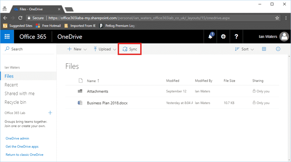Open Get the OneDrive apps link
The height and width of the screenshot is (162, 291).
pyautogui.click(x=22, y=147)
